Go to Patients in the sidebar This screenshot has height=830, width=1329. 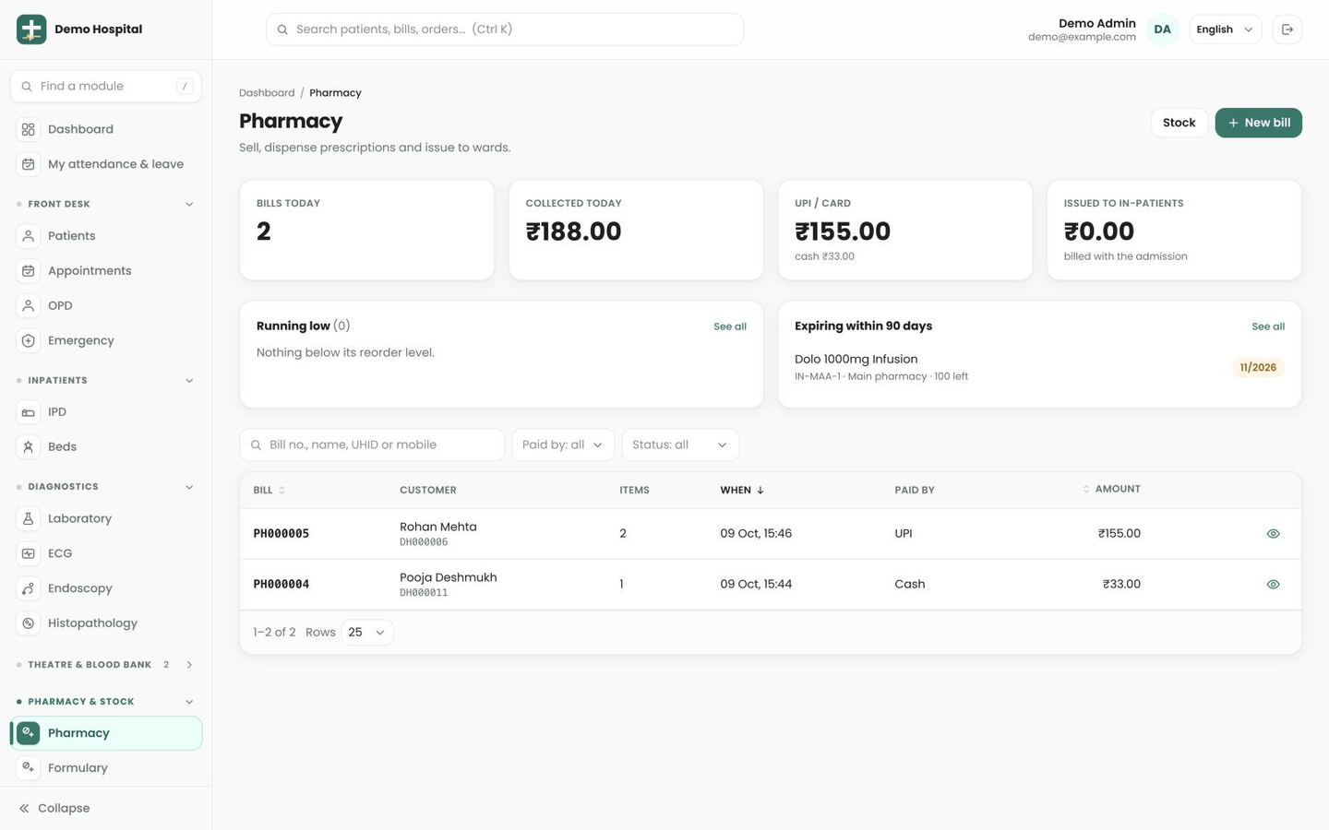click(x=106, y=236)
